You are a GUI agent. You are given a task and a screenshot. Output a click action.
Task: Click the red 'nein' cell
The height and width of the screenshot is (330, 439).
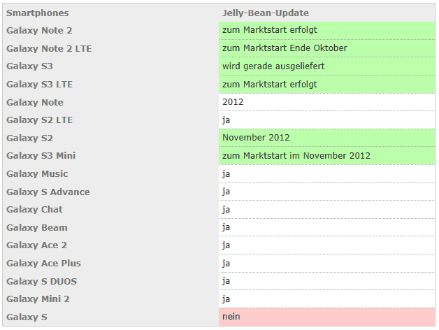326,317
